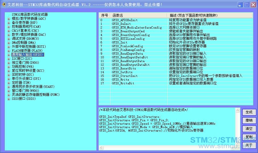Select the GPIO_EventOutputConfig function row
258x153 pixels.
point(176,35)
